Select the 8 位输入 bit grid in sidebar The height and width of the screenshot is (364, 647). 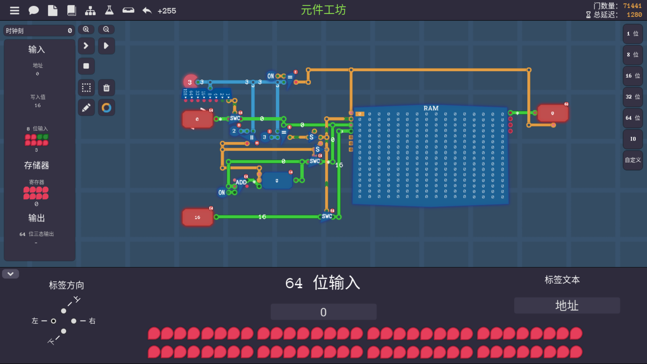click(x=36, y=140)
